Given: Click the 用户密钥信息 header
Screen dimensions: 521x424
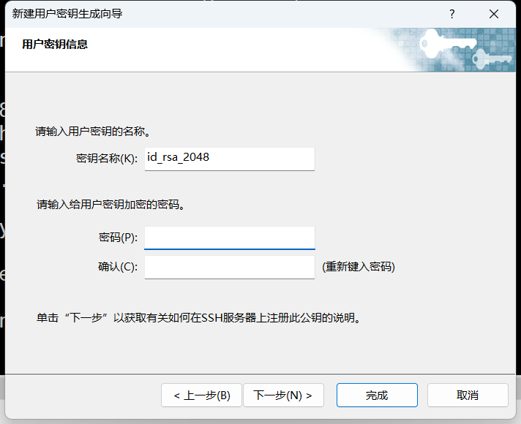Looking at the screenshot, I should point(55,45).
